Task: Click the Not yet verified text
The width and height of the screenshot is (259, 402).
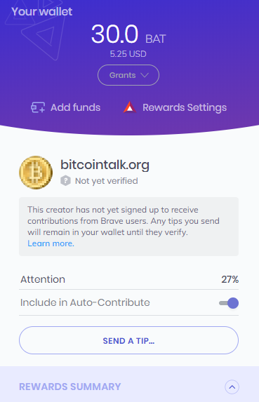Action: (107, 181)
